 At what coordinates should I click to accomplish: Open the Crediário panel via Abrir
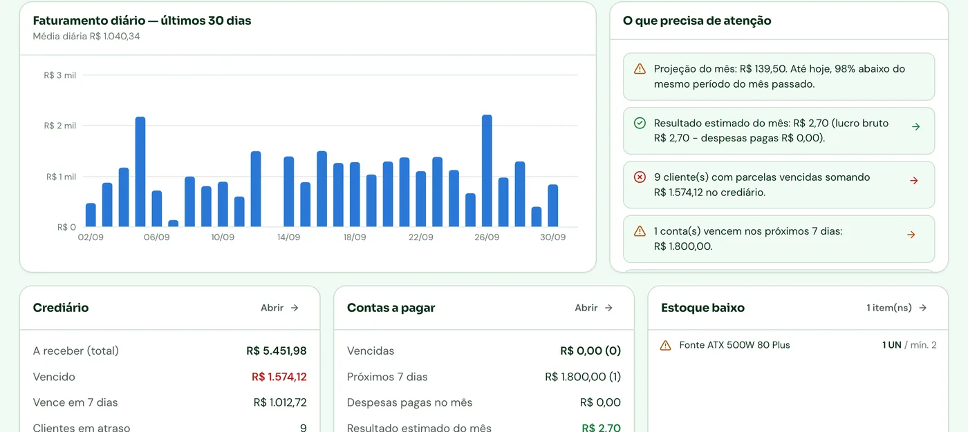(280, 308)
